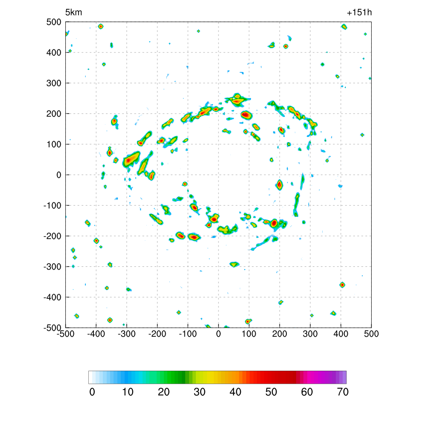Click the isolated red cell near x=400, y=-360
437x437 pixels.
click(x=343, y=285)
